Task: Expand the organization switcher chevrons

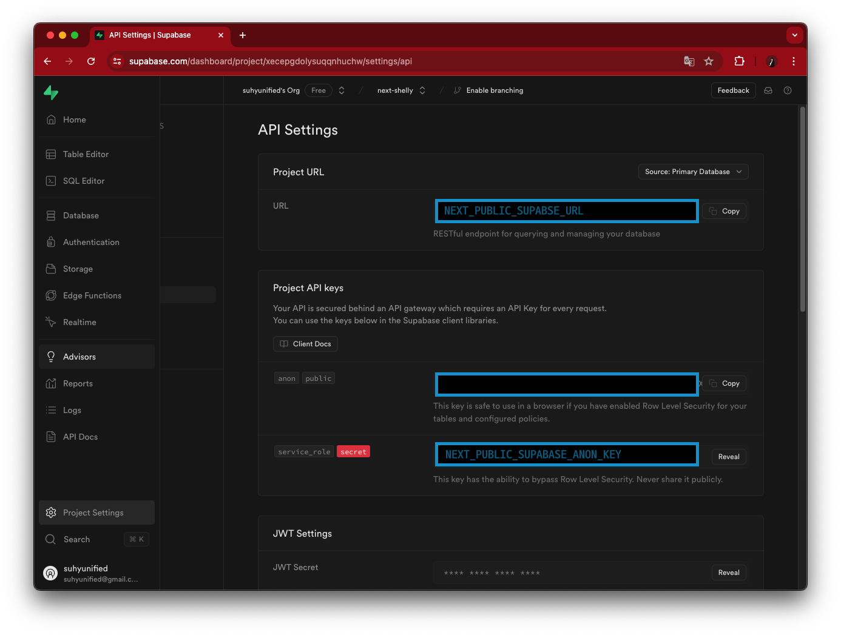Action: [342, 90]
